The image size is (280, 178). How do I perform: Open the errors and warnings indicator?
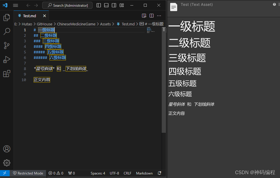(56, 173)
